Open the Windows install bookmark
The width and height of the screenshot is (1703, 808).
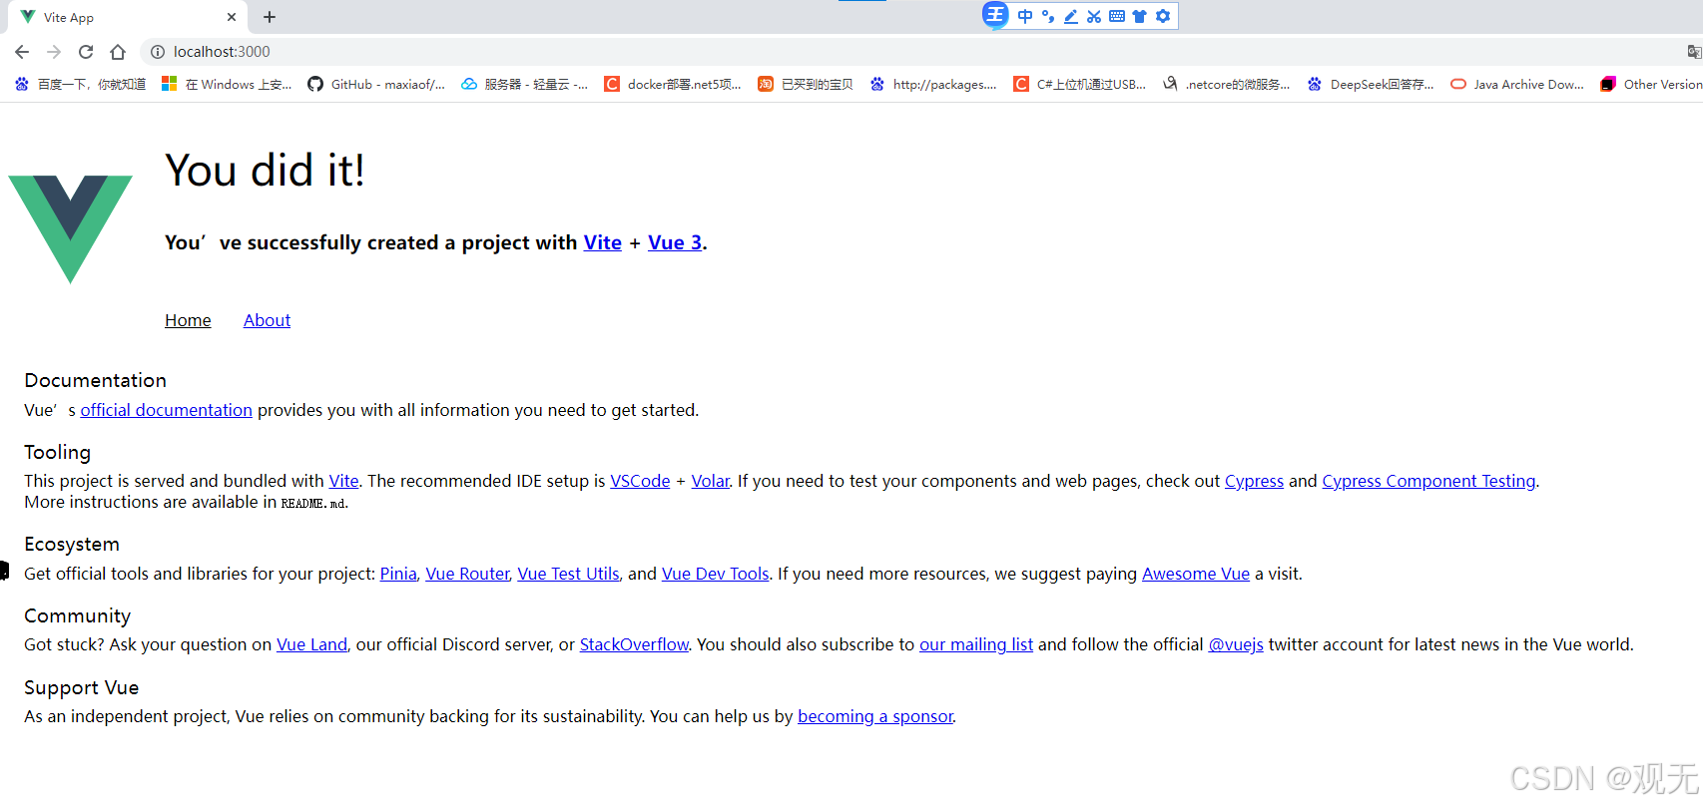(x=227, y=85)
